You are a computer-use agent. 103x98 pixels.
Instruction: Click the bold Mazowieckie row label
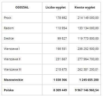coord(14,80)
